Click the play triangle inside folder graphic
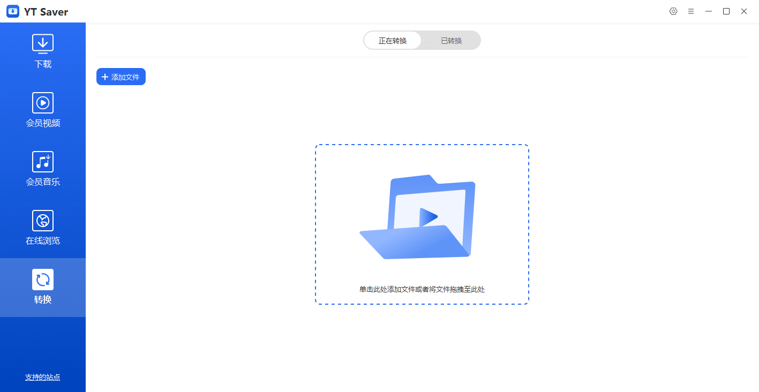This screenshot has width=759, height=392. (x=429, y=217)
